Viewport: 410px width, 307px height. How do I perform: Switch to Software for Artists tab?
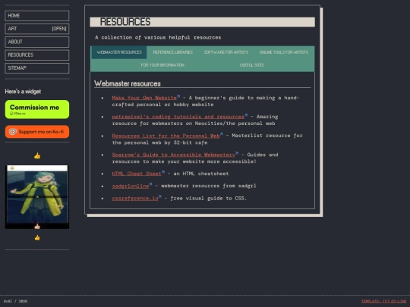tap(226, 52)
